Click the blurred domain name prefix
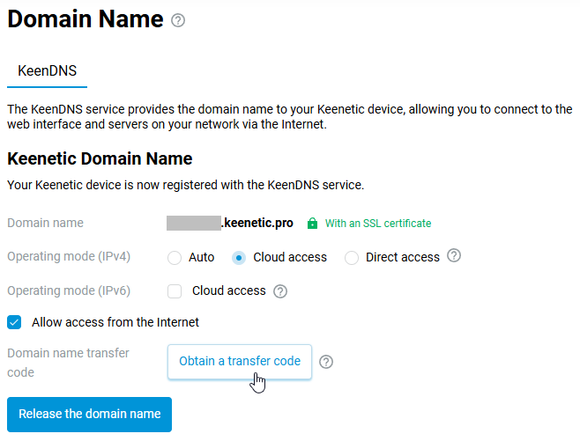The image size is (580, 441). pos(192,223)
